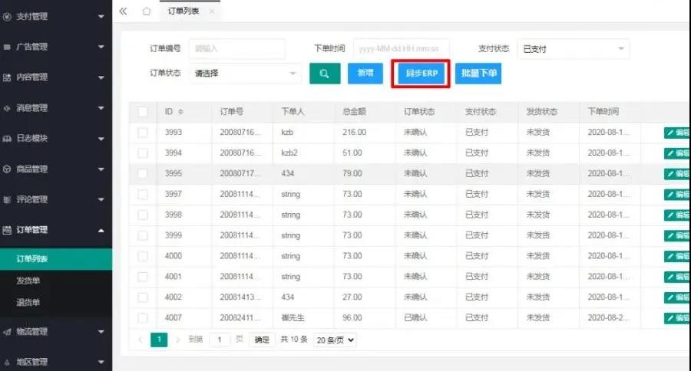This screenshot has height=371, width=691.
Task: Click the jump-to-page number input
Action: [220, 340]
